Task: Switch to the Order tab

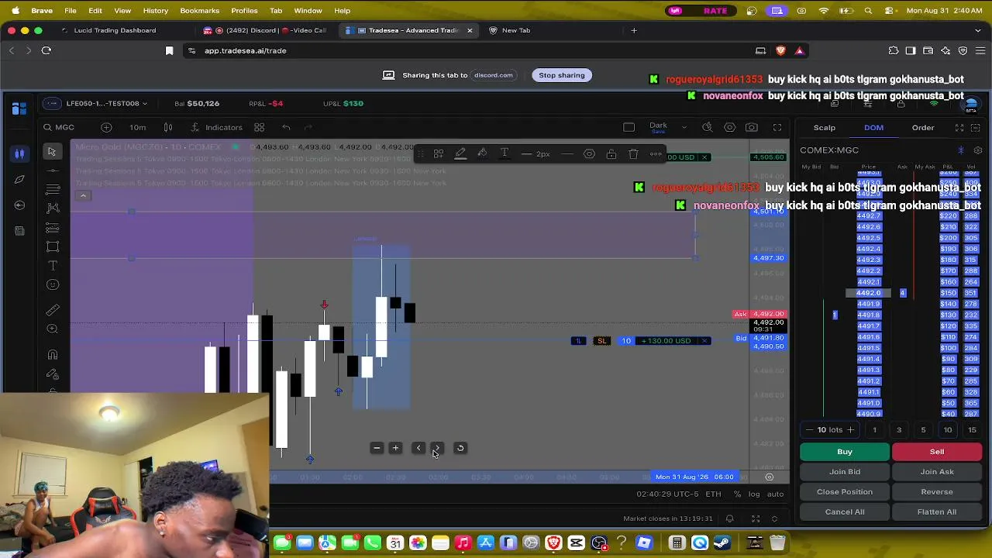Action: click(923, 128)
